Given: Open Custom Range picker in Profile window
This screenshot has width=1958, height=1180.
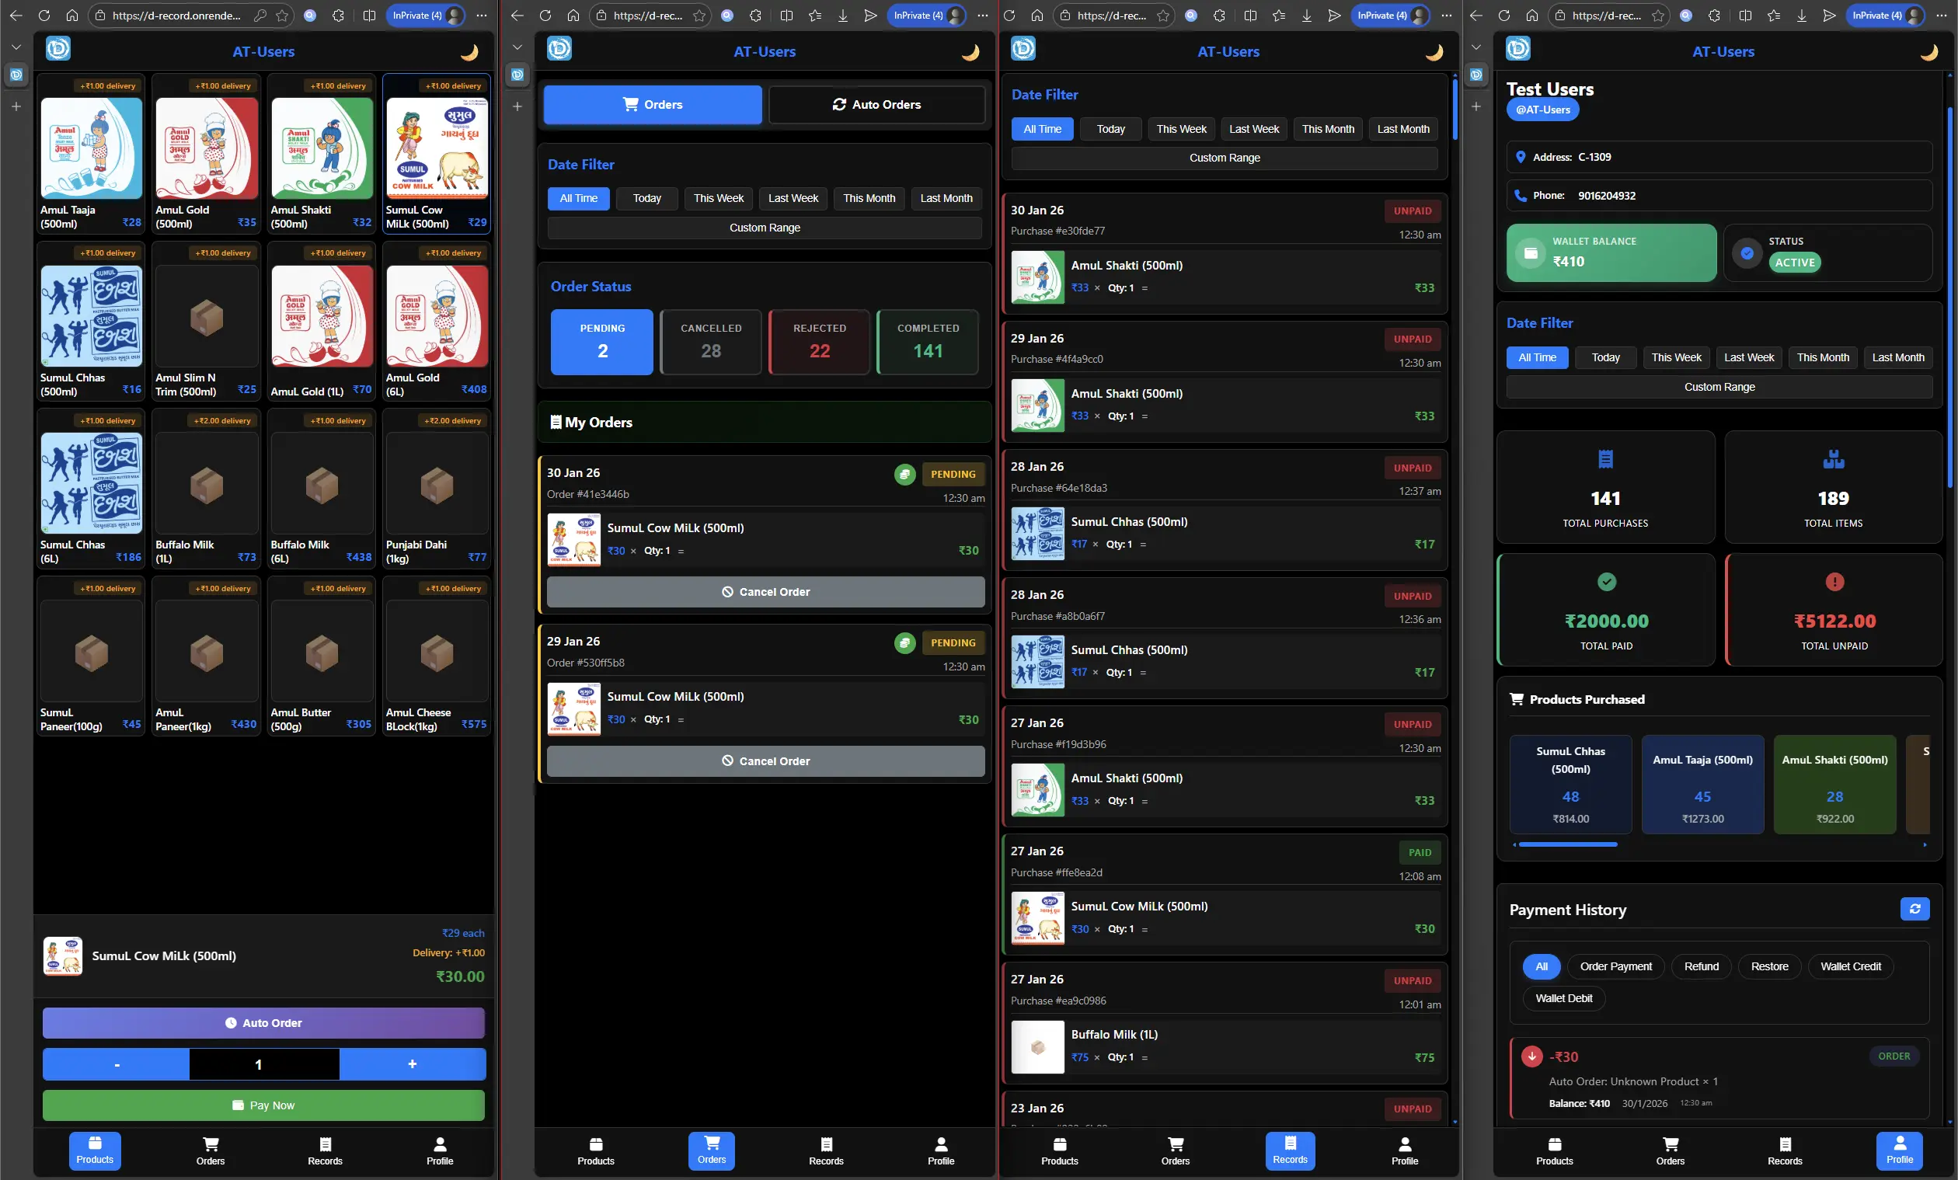Looking at the screenshot, I should click(x=1719, y=387).
